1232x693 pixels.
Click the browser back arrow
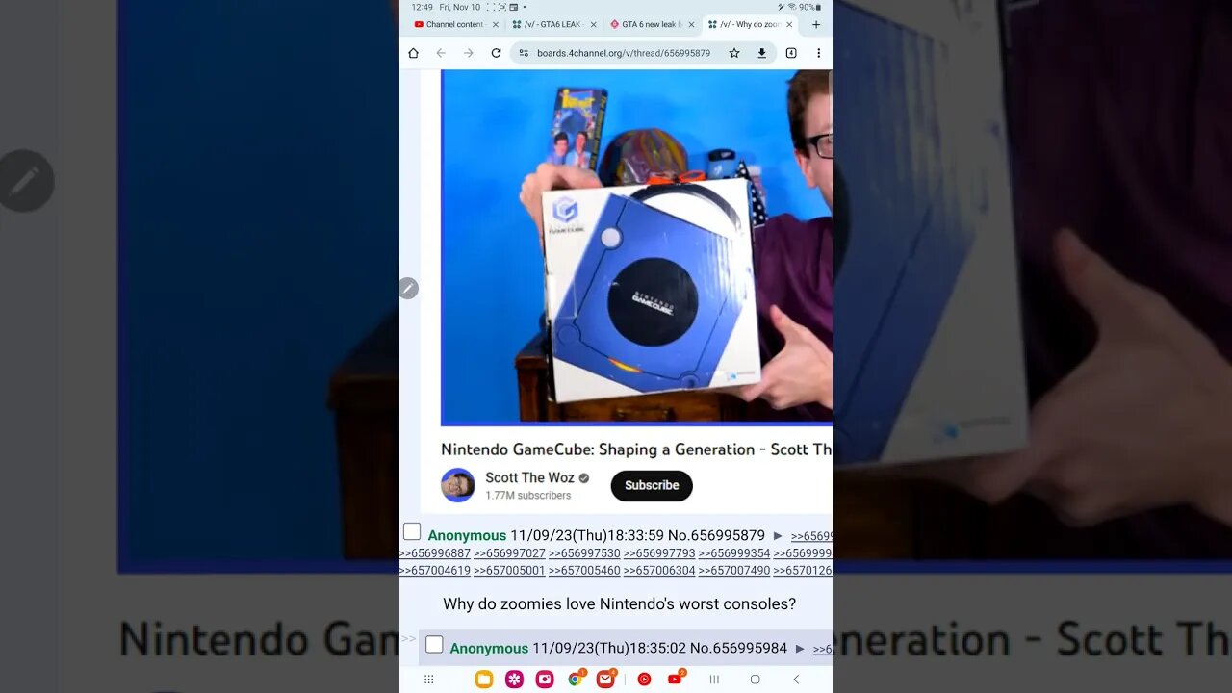click(x=441, y=53)
